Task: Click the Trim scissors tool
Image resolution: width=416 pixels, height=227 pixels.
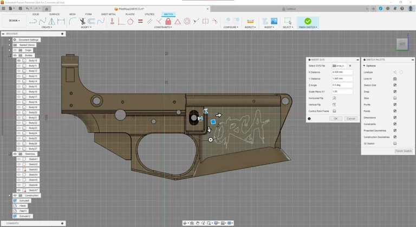Action: pos(82,22)
